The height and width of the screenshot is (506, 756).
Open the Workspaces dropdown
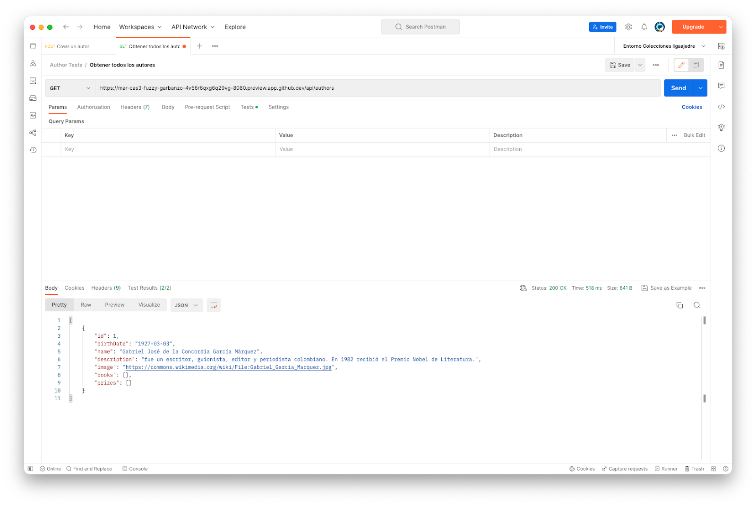click(x=140, y=27)
